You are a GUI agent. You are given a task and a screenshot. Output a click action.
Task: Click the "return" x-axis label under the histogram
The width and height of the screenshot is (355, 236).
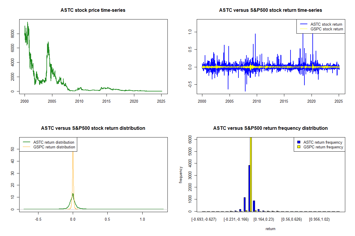click(270, 229)
